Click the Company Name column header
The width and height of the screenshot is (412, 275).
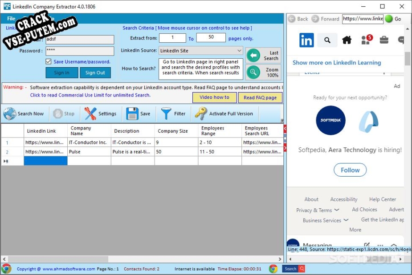[90, 131]
